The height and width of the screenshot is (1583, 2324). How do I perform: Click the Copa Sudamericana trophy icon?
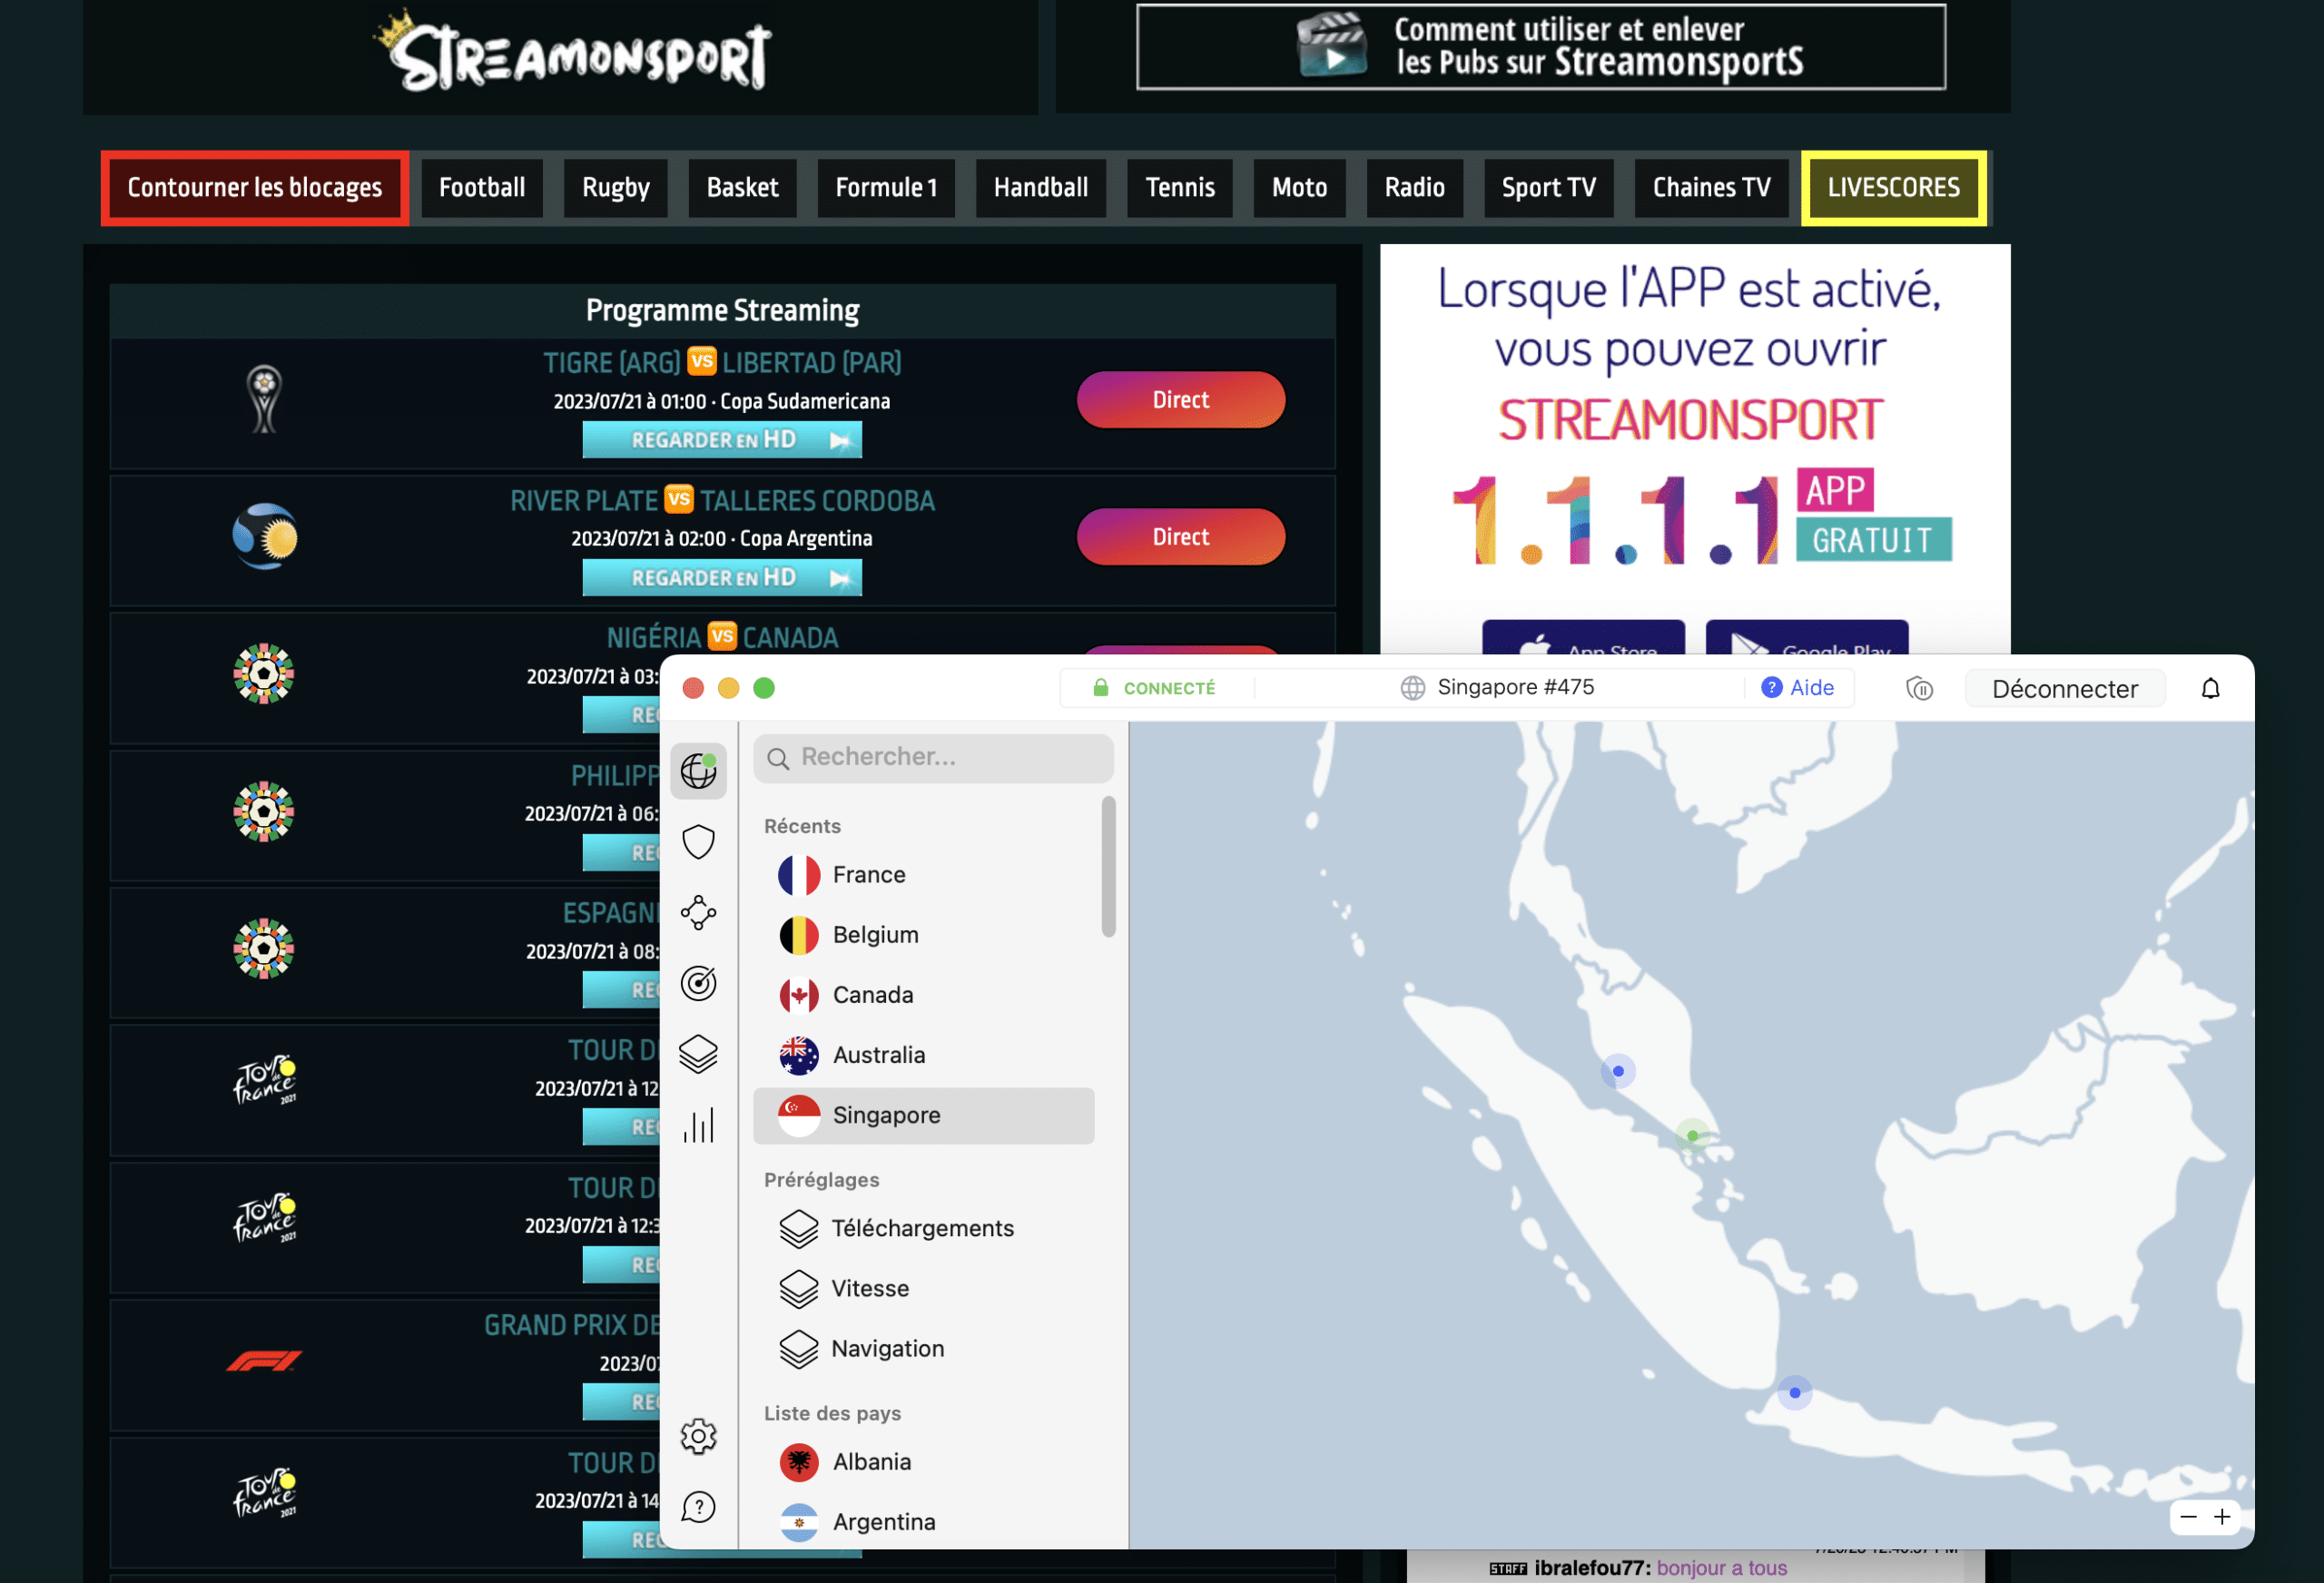point(264,399)
